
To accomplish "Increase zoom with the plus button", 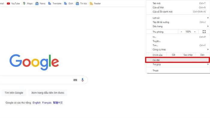I will click(x=195, y=32).
